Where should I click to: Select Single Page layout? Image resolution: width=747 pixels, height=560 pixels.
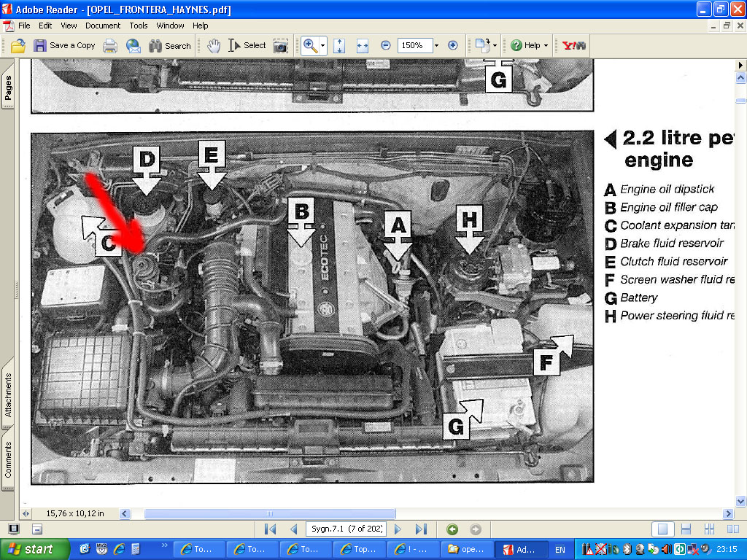pos(662,529)
